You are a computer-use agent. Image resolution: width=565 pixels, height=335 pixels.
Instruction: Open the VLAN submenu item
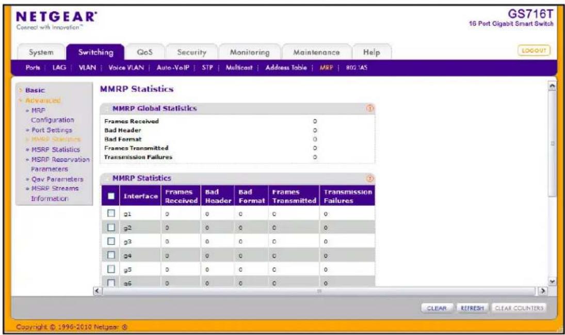click(87, 67)
